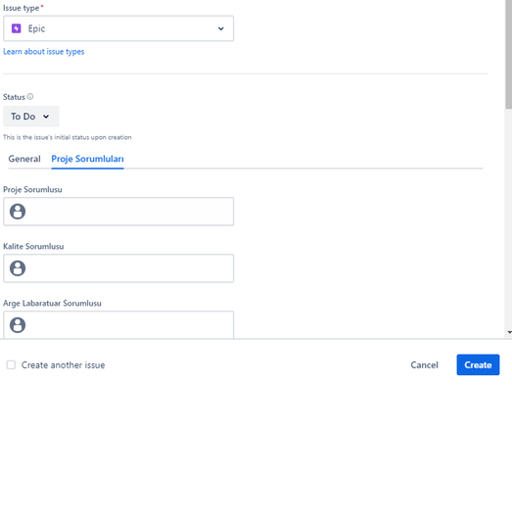Click the Cancel button

click(x=424, y=365)
